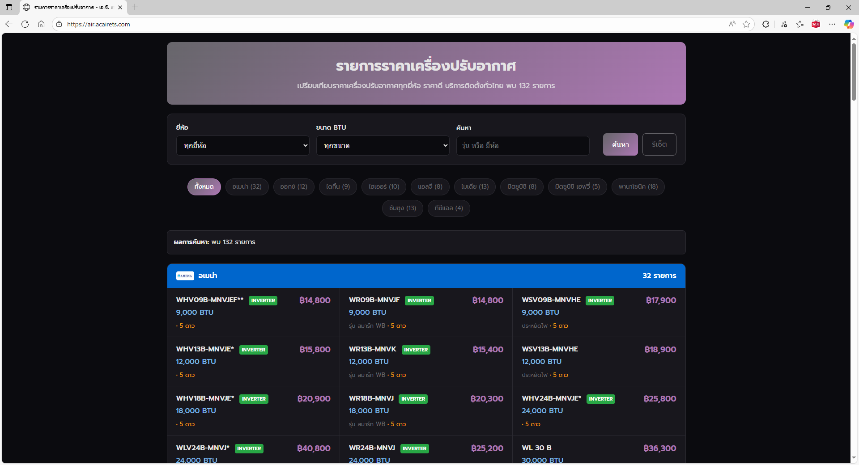Screen dimensions: 859x465
Task: Open the brand (ยี่ห้อ) dropdown
Action: [x=243, y=146]
